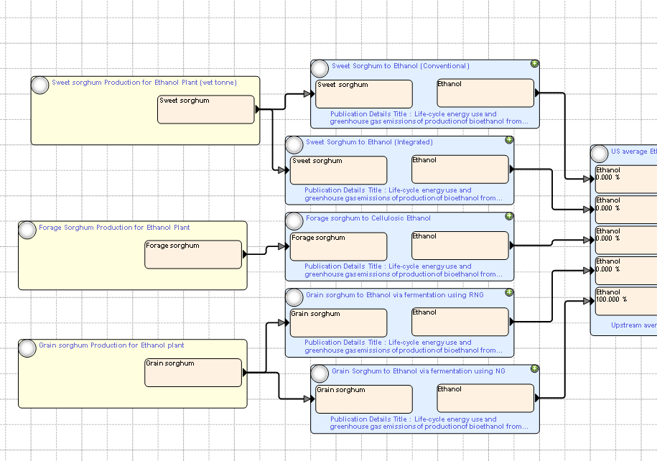
Task: Select Ethanol 100.000 % input in US average
Action: [626, 301]
